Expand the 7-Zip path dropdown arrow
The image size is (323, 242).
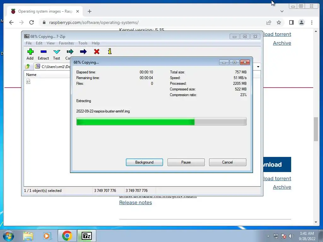[x=258, y=67]
